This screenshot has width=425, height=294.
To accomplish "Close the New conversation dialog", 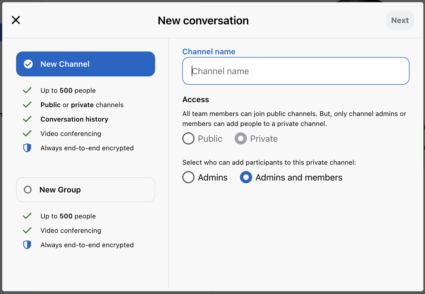I will 16,20.
